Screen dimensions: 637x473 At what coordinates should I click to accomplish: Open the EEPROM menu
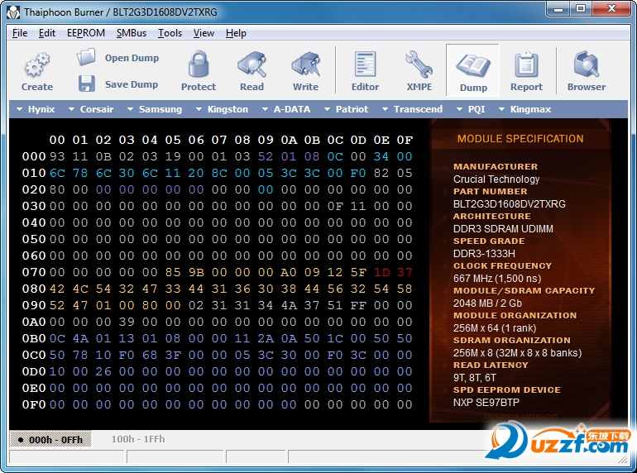(x=86, y=33)
